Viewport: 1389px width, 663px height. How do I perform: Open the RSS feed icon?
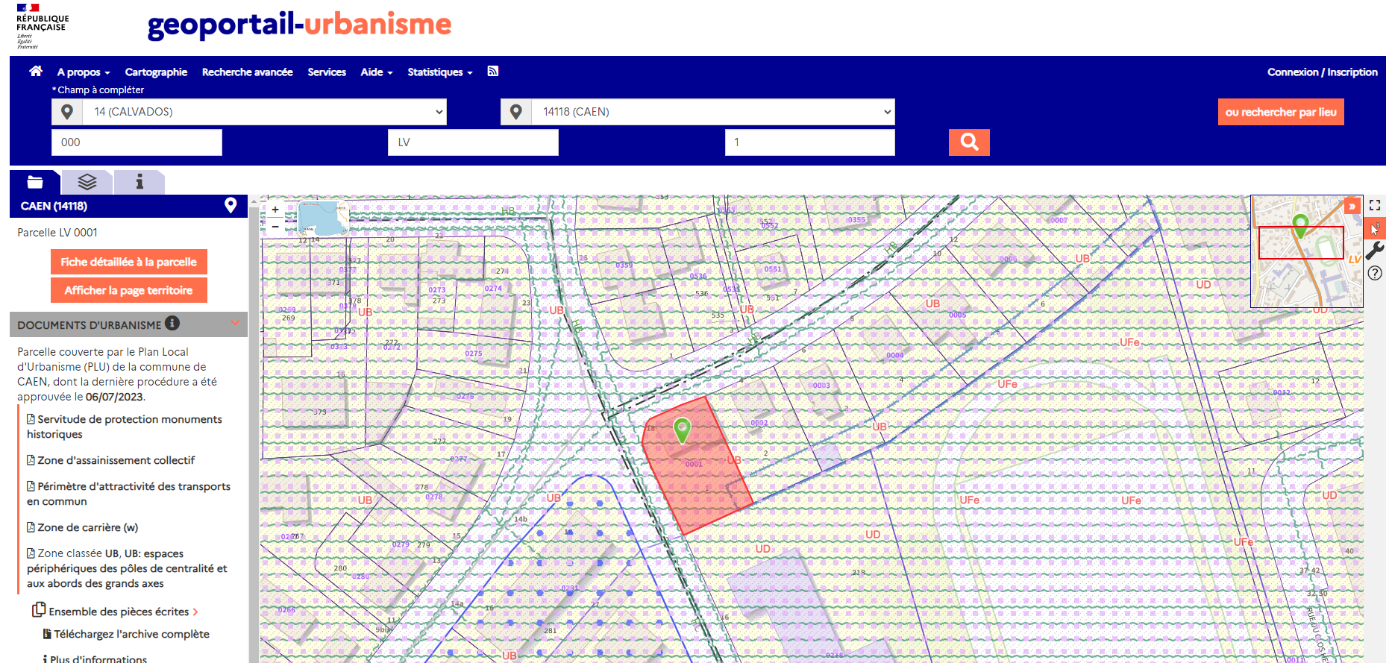coord(493,72)
